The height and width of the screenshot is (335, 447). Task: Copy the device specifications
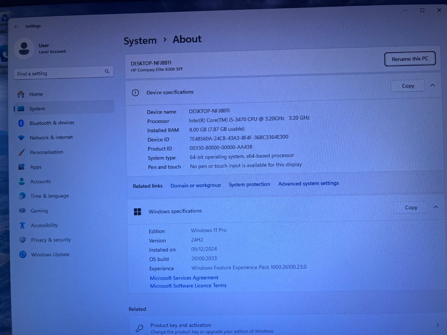[x=408, y=86]
